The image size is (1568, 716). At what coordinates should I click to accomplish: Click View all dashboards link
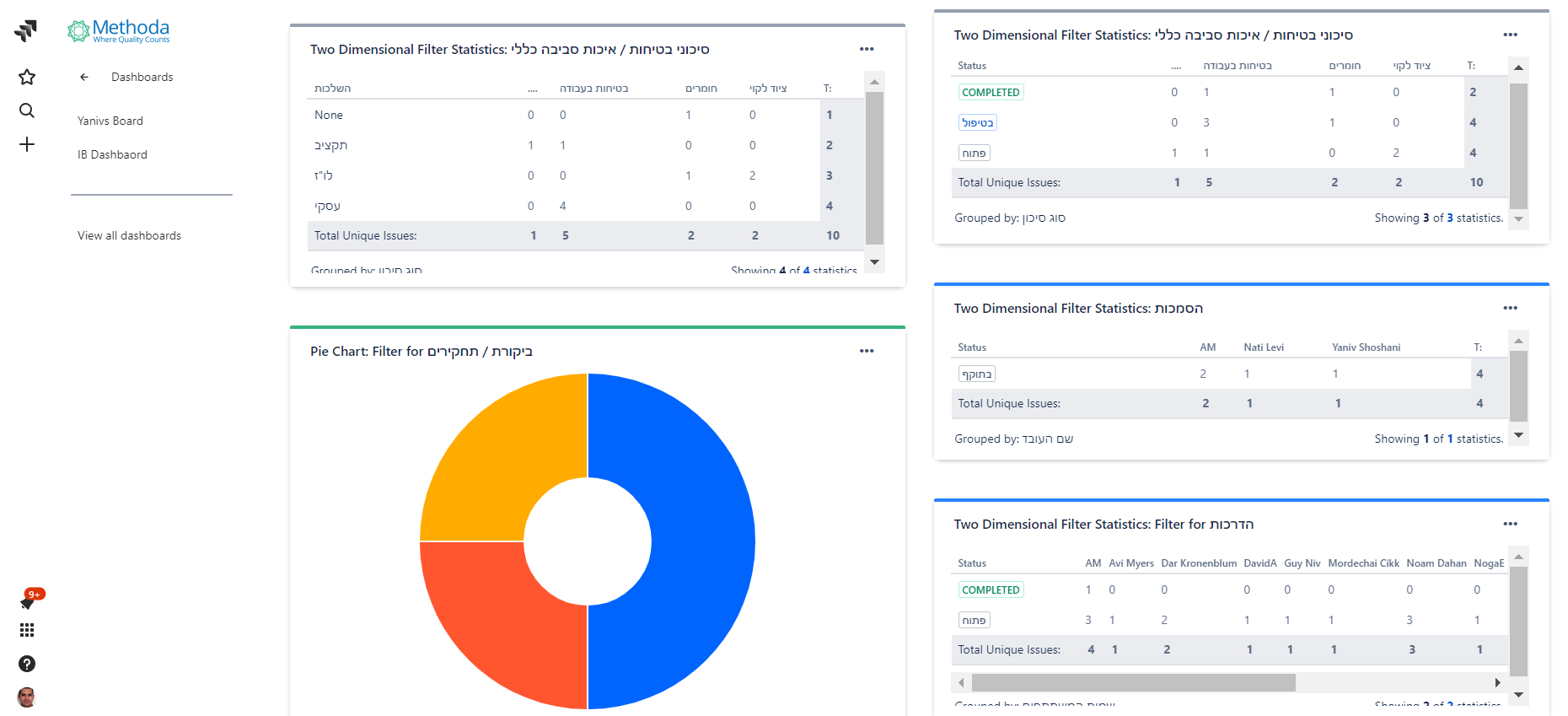point(129,235)
